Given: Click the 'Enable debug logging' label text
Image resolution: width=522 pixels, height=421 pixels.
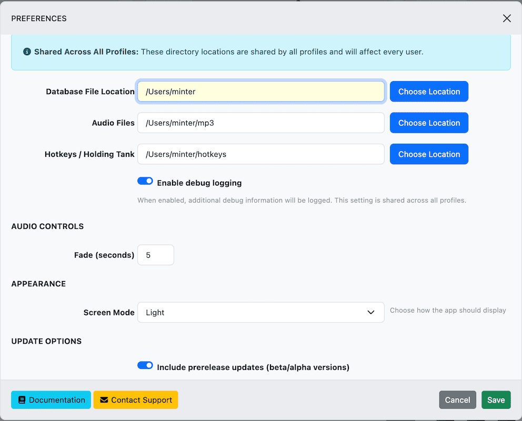Looking at the screenshot, I should 199,183.
